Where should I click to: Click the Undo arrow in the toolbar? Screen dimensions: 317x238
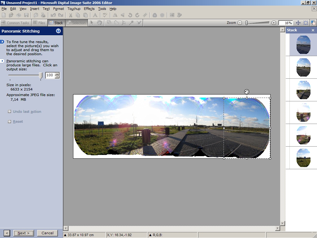(53, 15)
